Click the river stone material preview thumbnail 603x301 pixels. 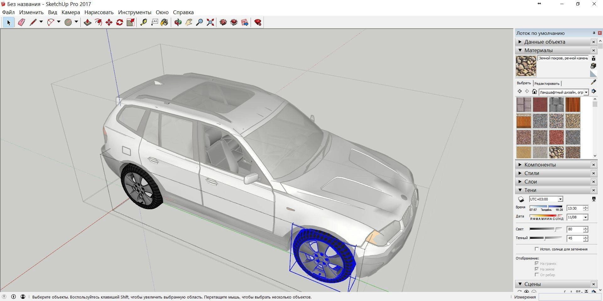pos(526,66)
